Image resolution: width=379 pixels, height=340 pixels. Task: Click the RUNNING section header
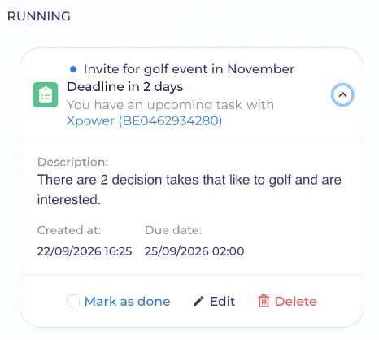click(x=39, y=16)
